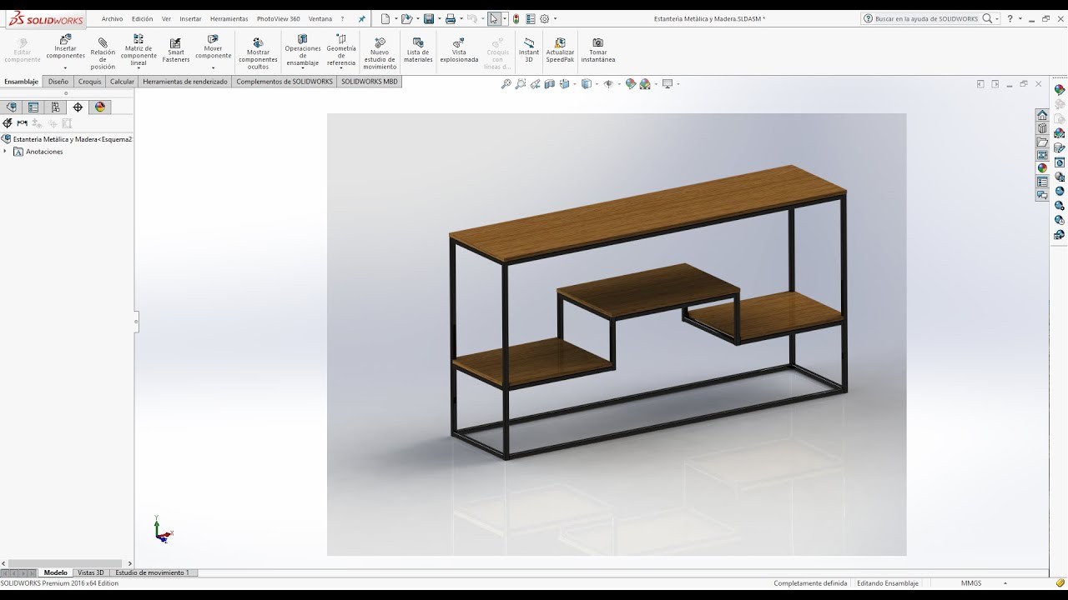Click the Zoom to area icon
1068x600 pixels.
521,84
